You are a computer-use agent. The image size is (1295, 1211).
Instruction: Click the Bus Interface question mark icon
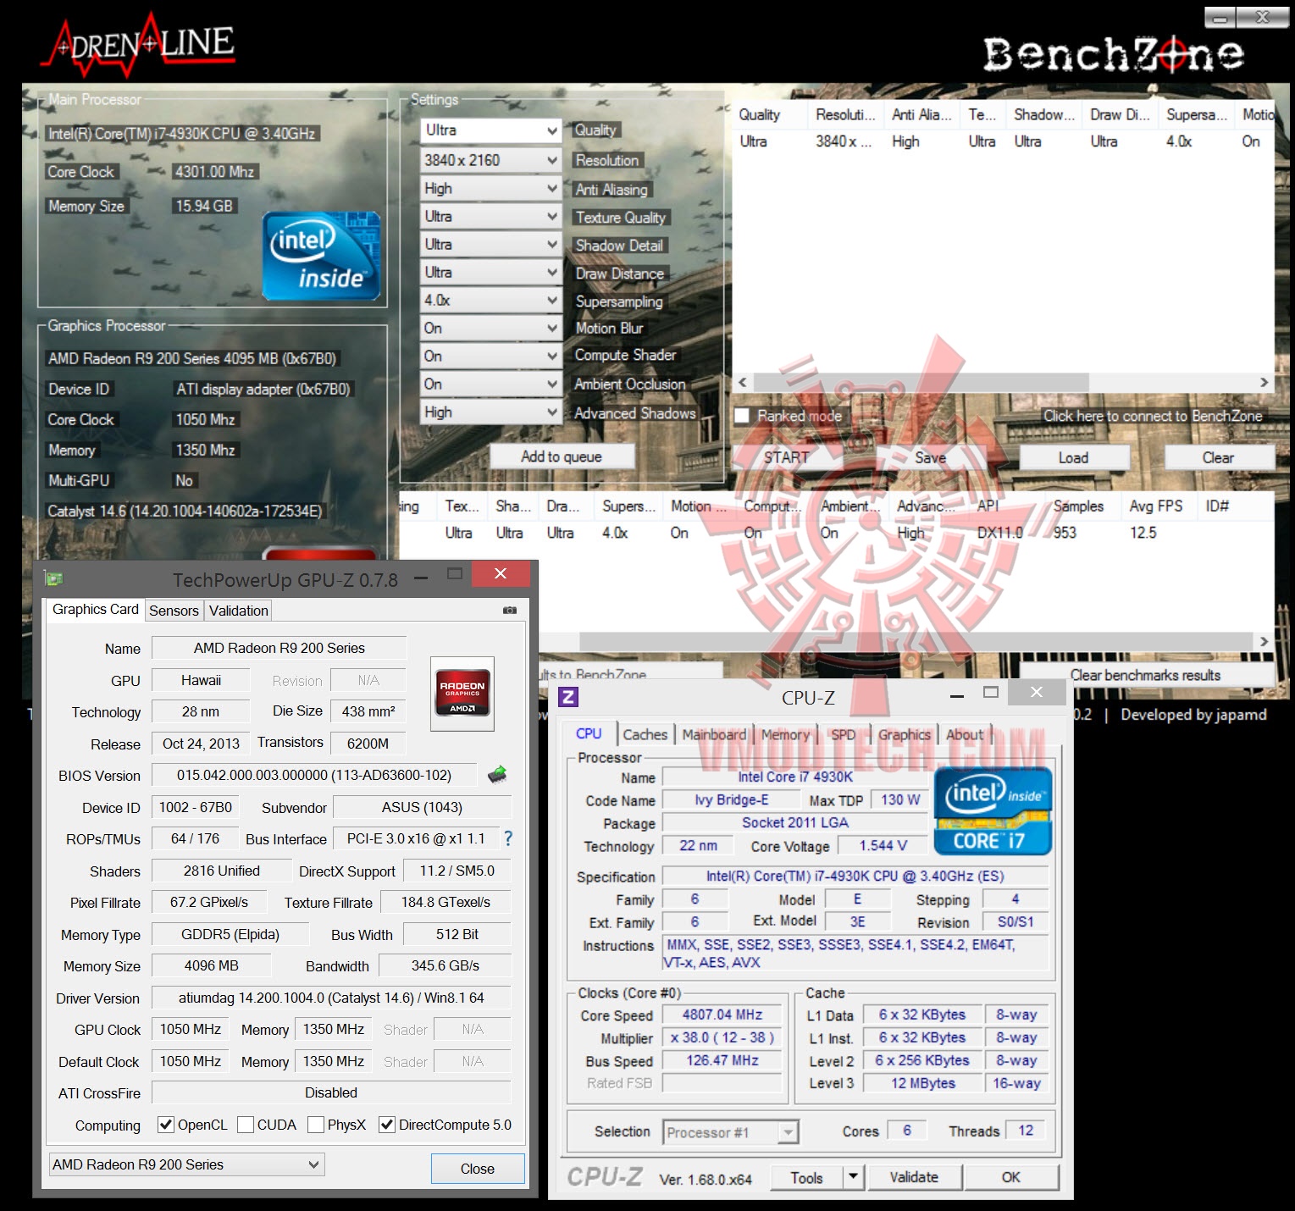click(508, 838)
